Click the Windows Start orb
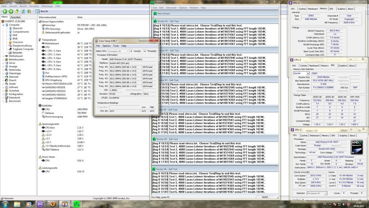The width and height of the screenshot is (369, 208). [x=5, y=204]
